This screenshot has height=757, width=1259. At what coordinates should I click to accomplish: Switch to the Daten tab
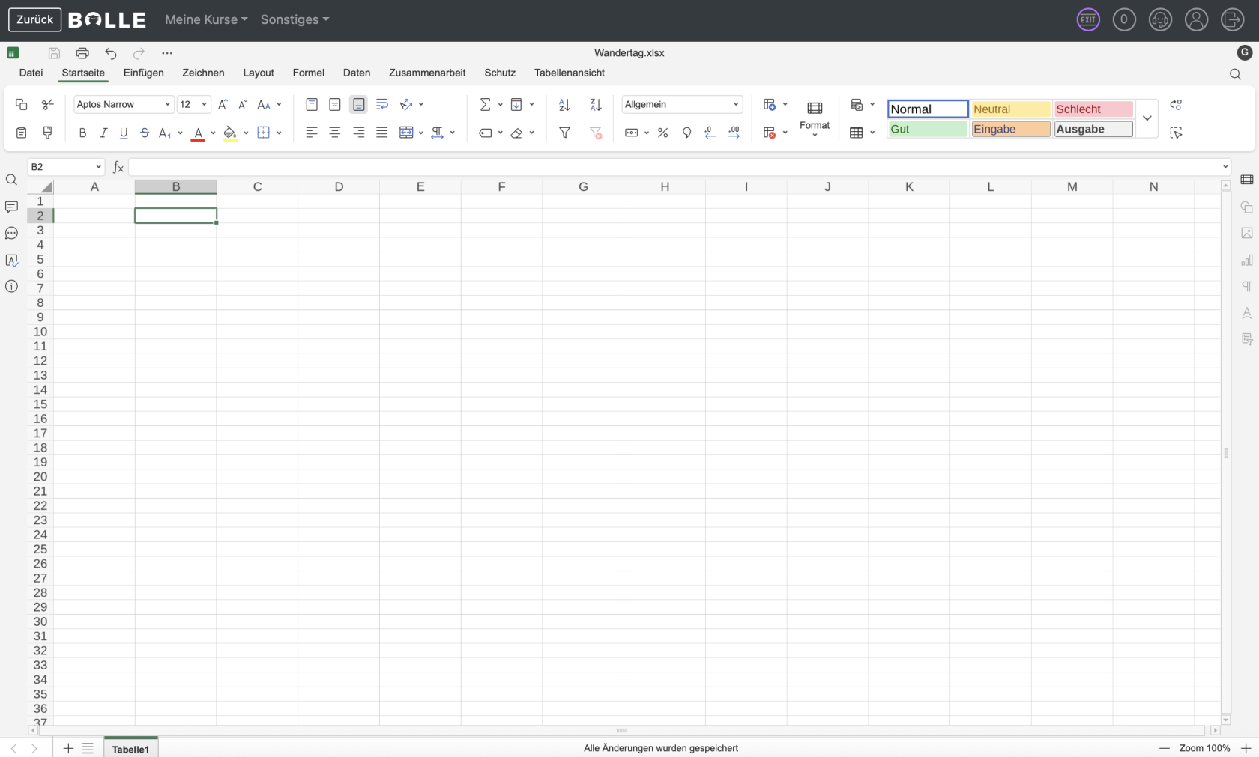[x=357, y=73]
